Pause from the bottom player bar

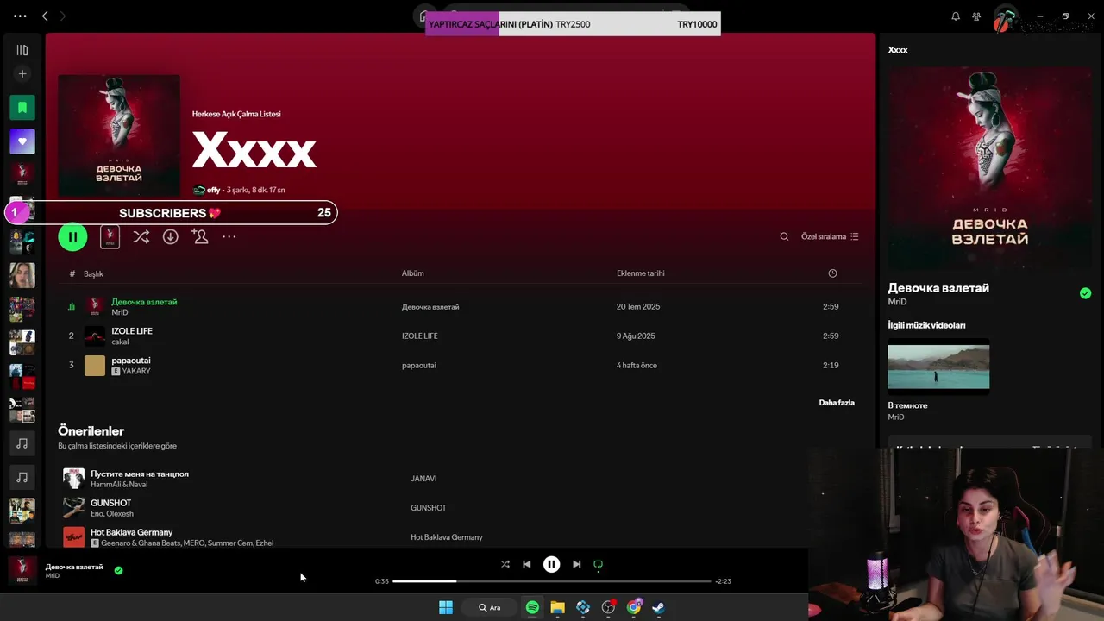552,564
